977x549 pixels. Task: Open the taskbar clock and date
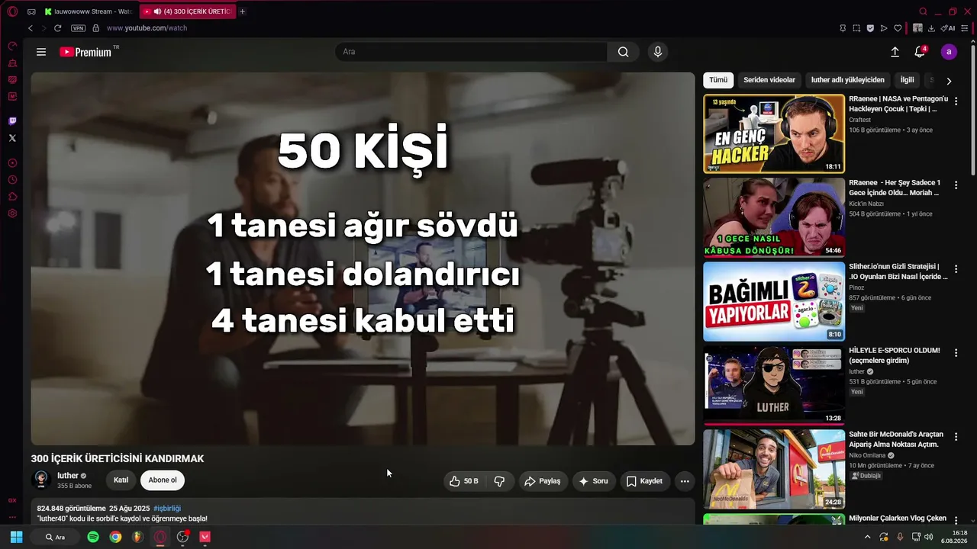[953, 537]
